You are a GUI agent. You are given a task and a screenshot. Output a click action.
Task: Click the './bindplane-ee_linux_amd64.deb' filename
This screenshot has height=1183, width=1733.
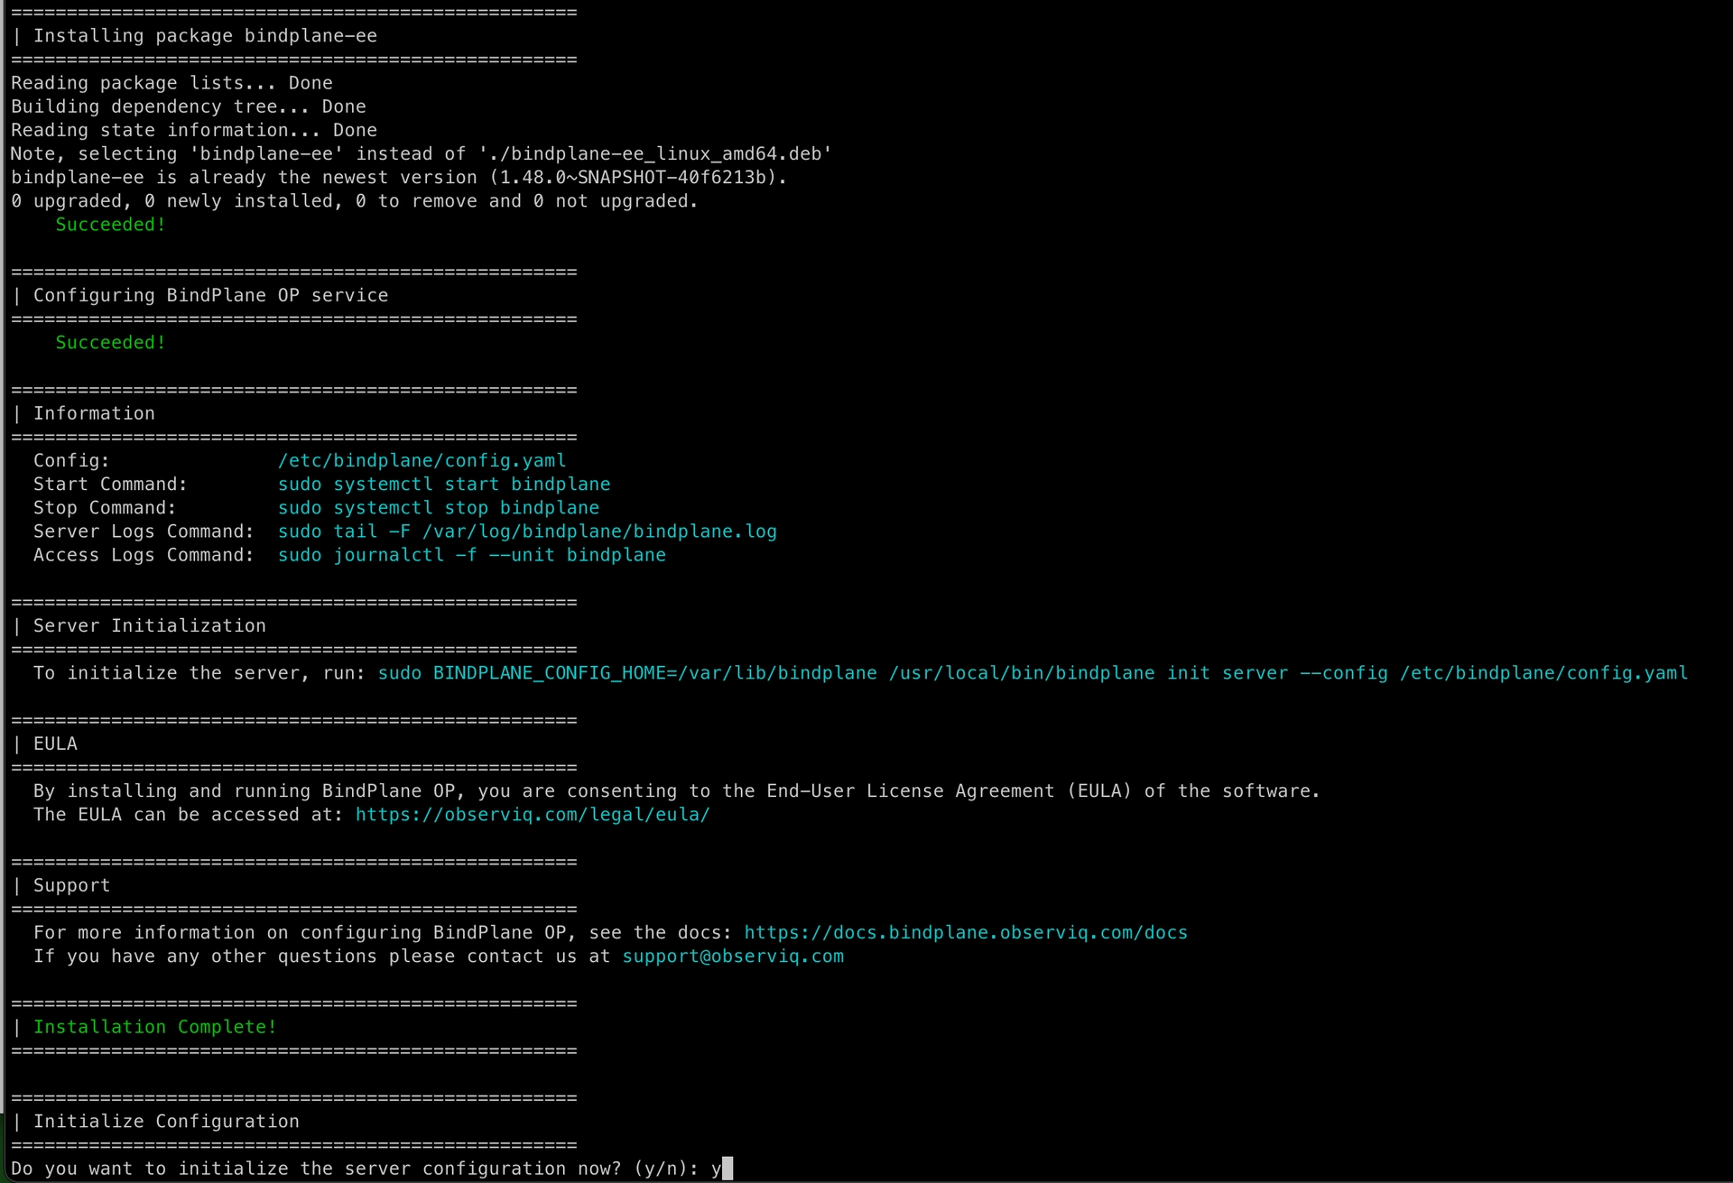coord(655,154)
